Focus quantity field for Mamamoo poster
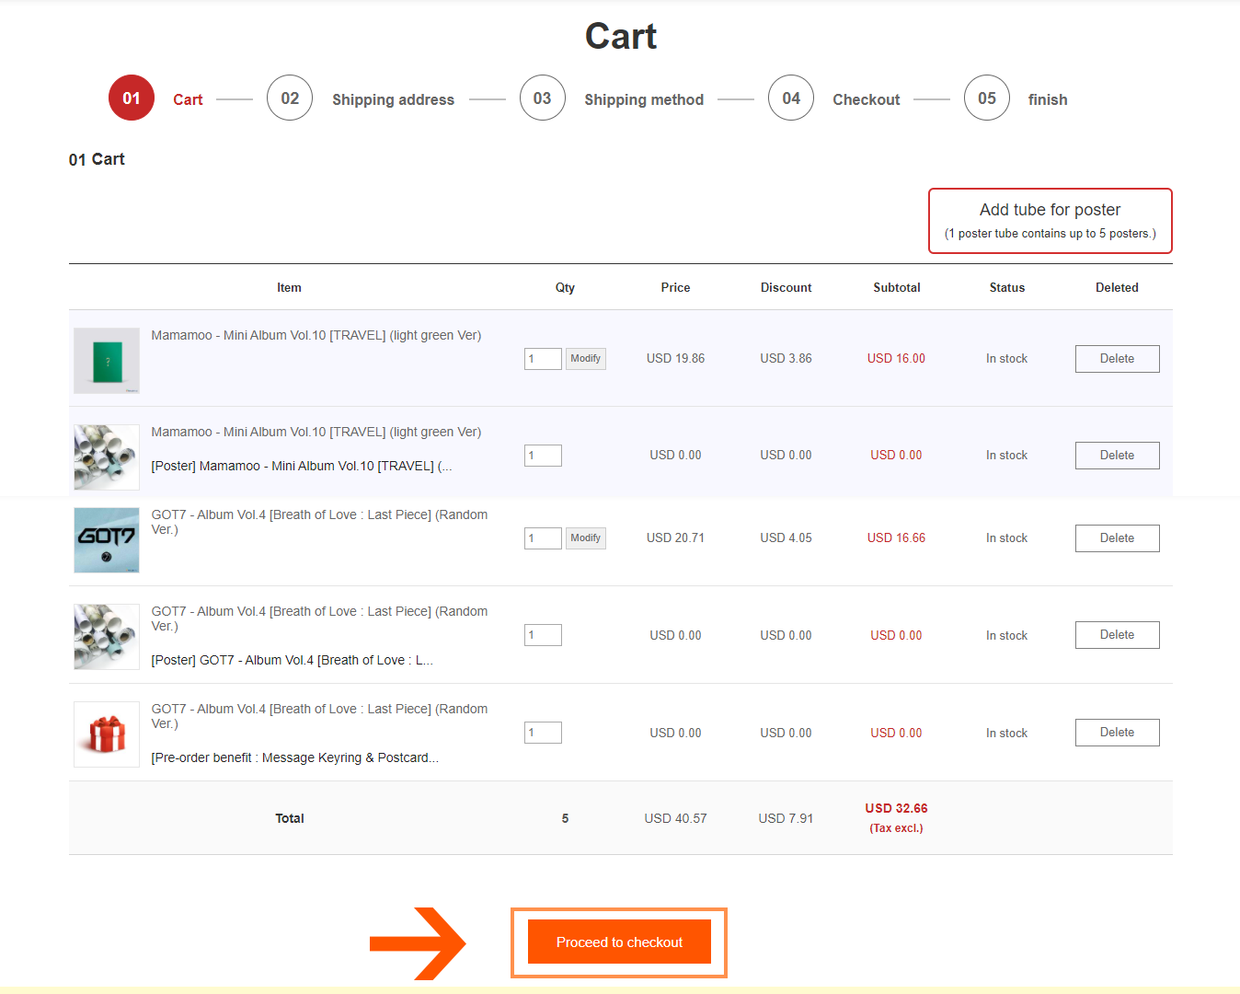1240x994 pixels. [543, 456]
